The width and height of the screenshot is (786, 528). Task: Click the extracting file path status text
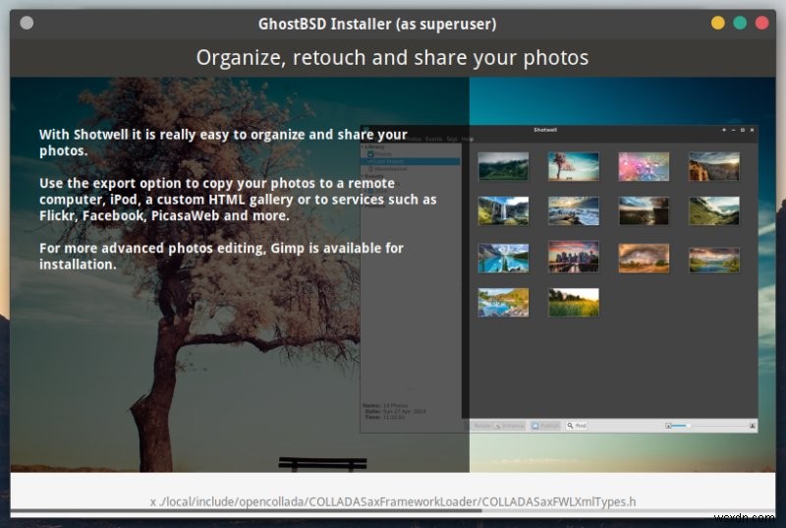(392, 501)
